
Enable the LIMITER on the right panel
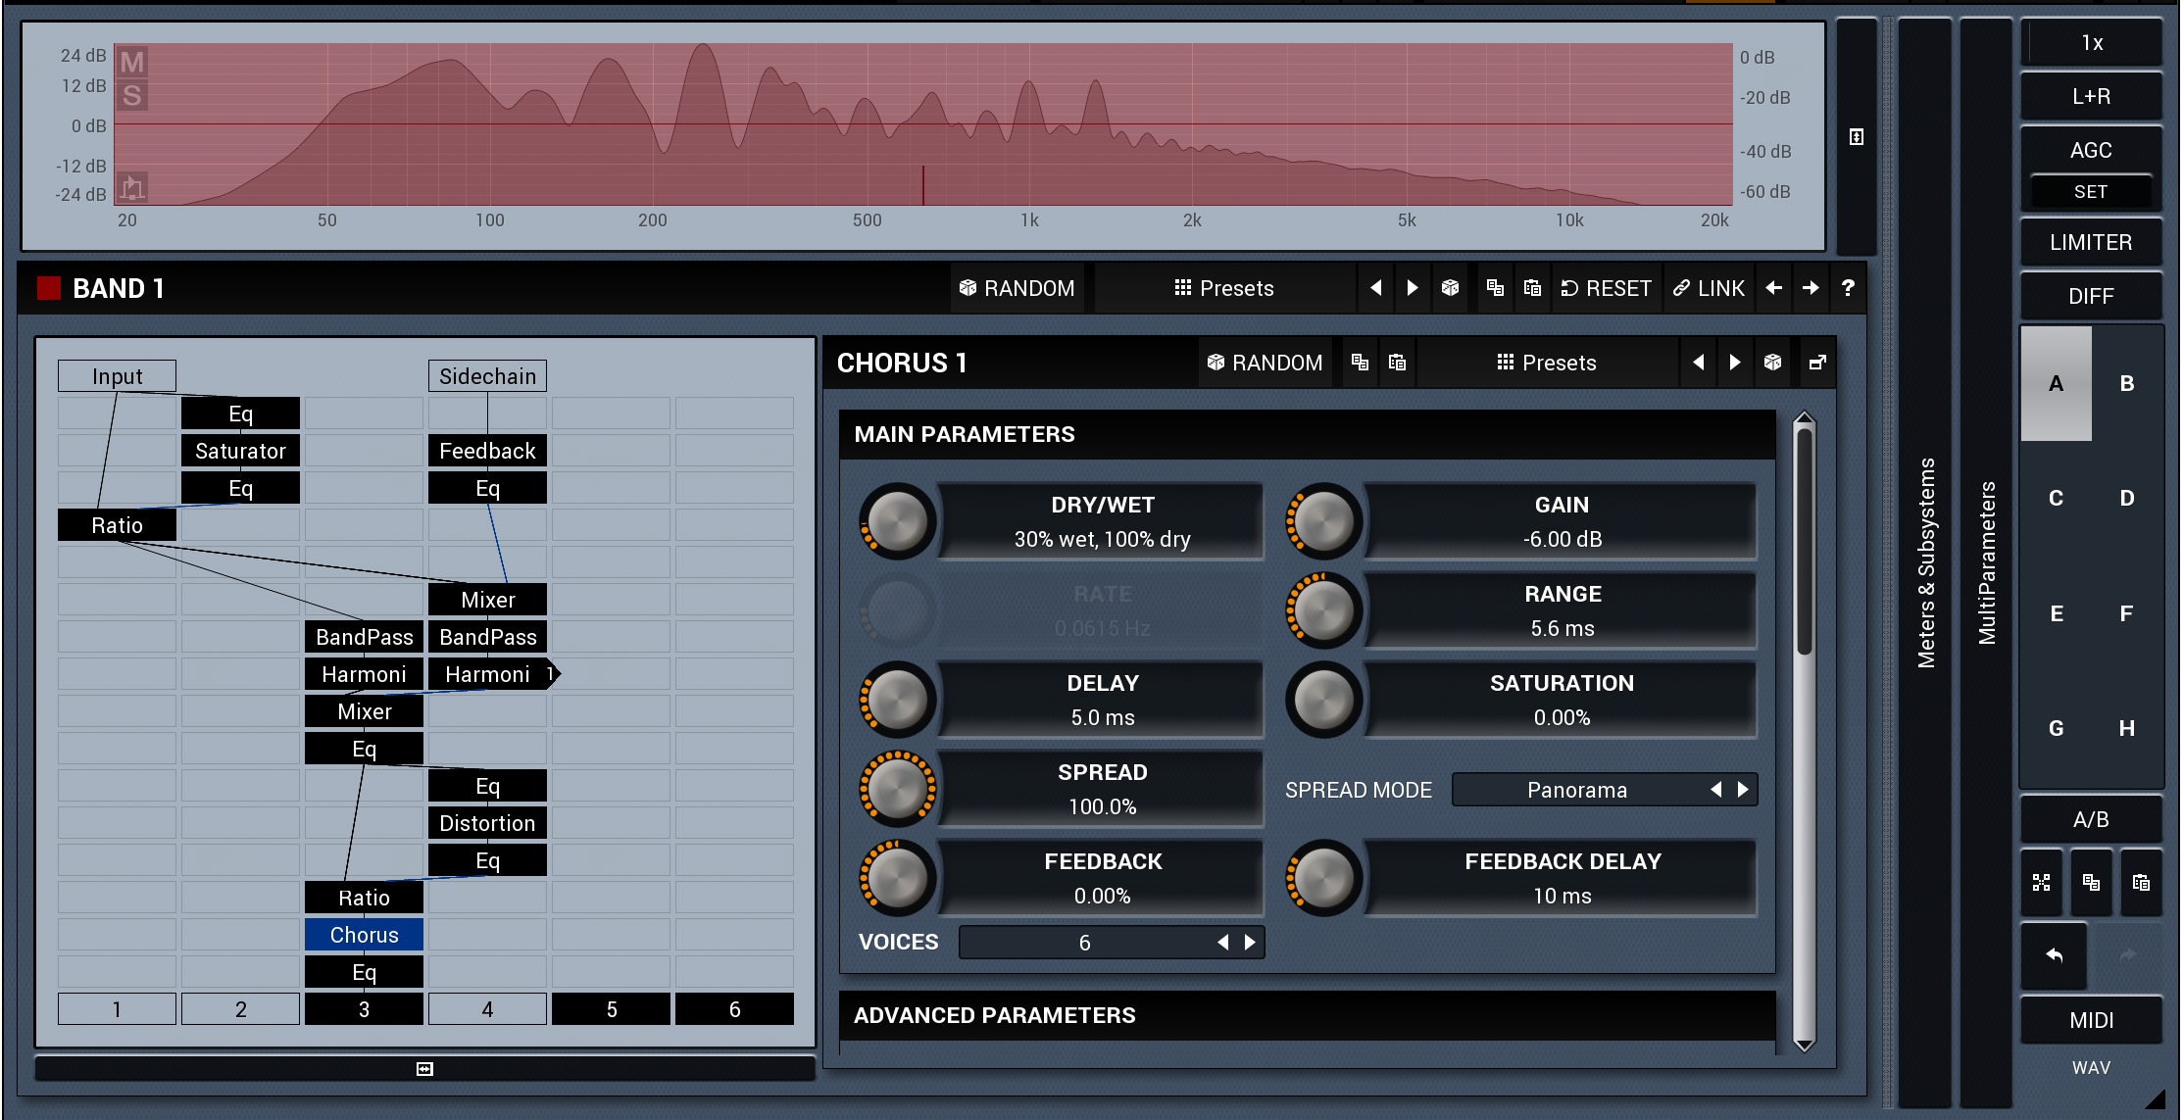[x=2091, y=242]
